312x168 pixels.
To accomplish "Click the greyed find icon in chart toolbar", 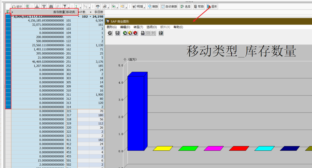I will 148,33.
